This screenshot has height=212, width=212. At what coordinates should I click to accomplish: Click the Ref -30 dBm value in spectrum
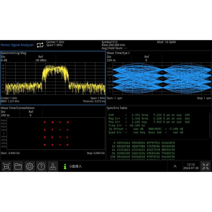[40, 60]
